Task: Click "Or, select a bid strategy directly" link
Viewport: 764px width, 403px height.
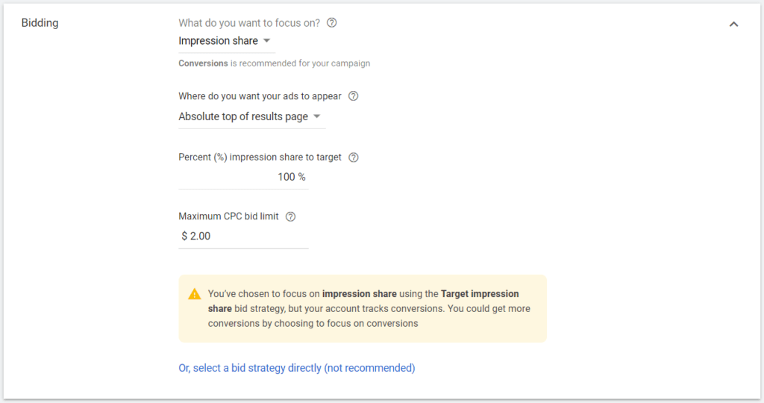Action: [x=297, y=368]
